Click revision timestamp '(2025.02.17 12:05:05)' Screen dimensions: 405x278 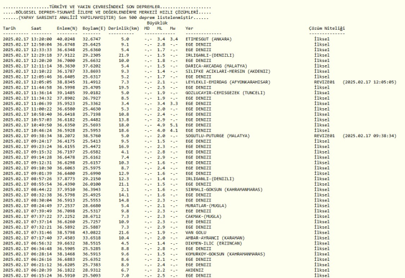click(370, 82)
